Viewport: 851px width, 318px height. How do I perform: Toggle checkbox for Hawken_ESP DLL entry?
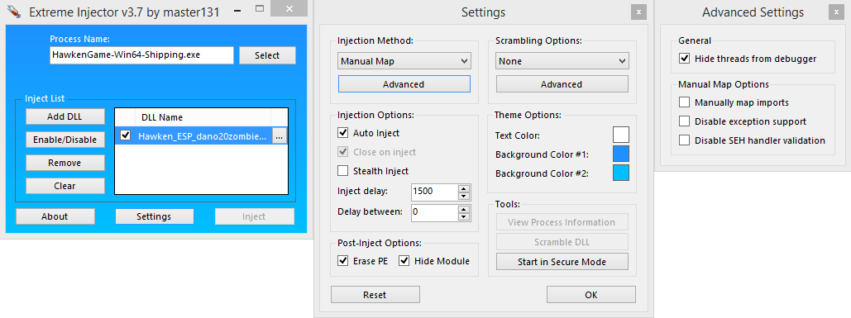click(126, 135)
